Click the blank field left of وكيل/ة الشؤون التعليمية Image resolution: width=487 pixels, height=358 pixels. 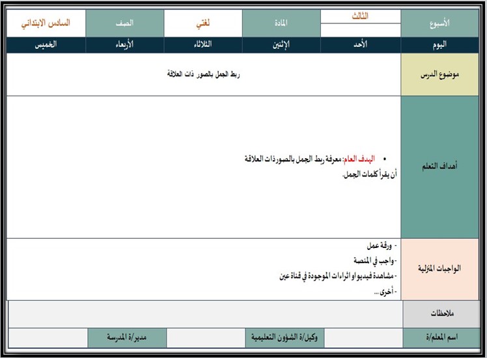click(206, 338)
